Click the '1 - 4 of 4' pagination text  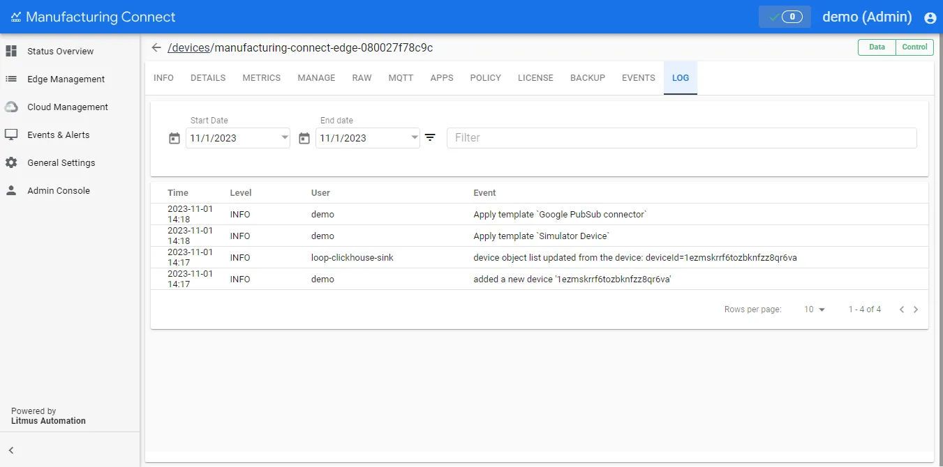[865, 309]
